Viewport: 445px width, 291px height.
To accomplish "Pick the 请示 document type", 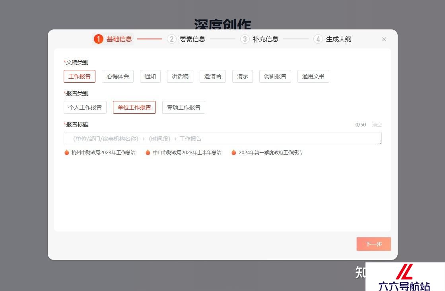I will (243, 76).
